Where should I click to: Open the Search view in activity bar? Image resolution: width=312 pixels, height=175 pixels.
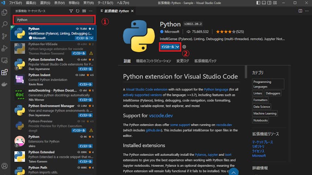[4, 24]
